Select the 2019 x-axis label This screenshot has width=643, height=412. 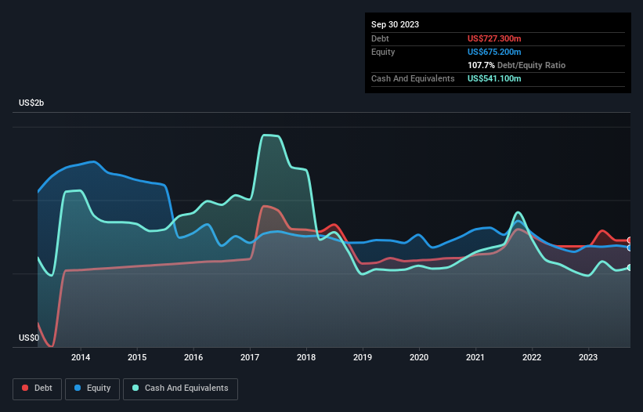pyautogui.click(x=363, y=357)
